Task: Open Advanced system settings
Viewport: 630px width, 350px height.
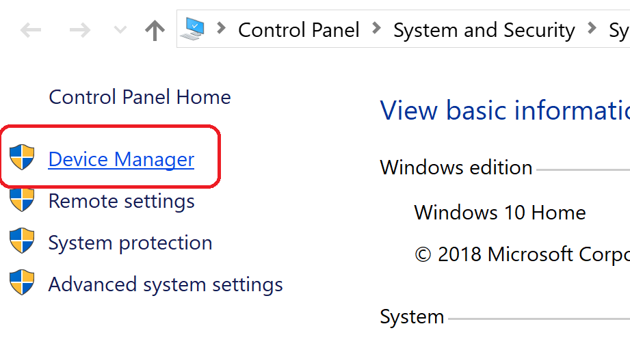Action: (166, 284)
